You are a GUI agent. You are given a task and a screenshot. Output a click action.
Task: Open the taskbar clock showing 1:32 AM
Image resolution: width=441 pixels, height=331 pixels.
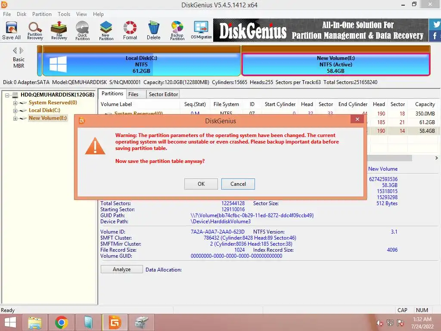422,323
